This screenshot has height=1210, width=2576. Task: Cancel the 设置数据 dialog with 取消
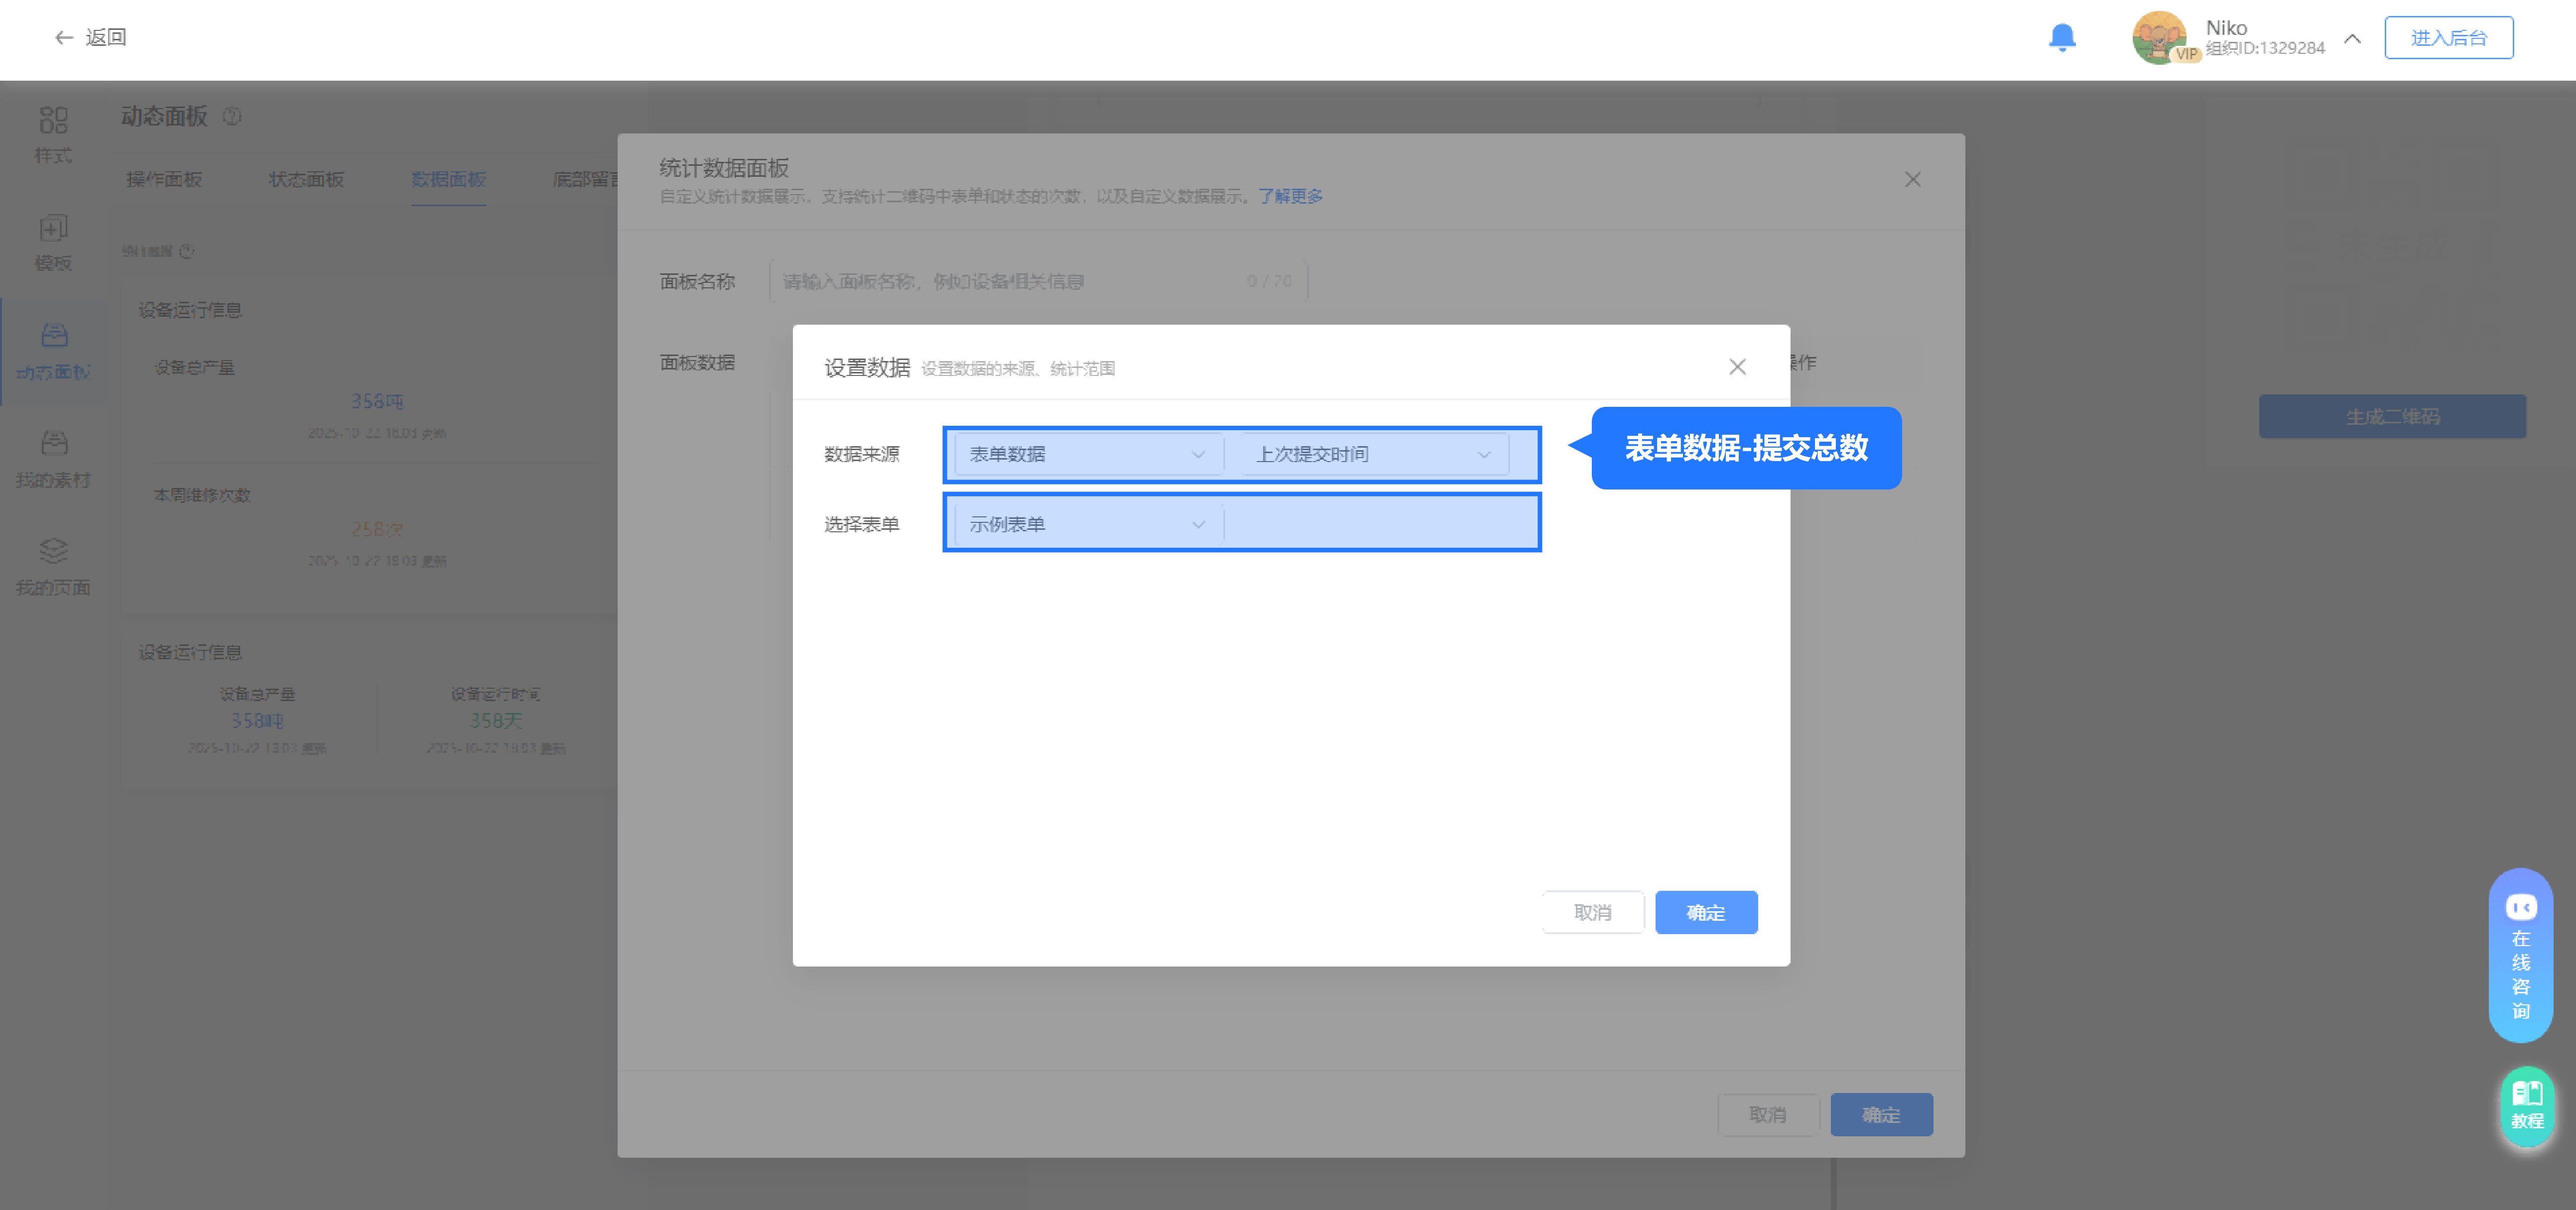(x=1593, y=912)
